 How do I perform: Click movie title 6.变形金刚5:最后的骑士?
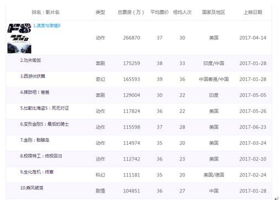44,124
